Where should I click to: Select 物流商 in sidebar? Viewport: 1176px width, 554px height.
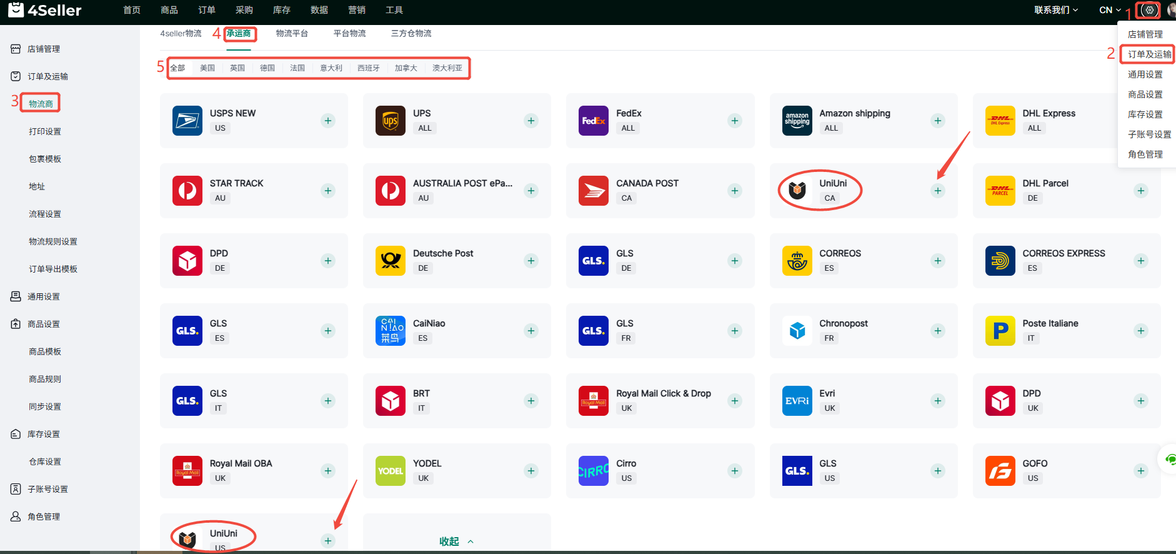pos(41,104)
